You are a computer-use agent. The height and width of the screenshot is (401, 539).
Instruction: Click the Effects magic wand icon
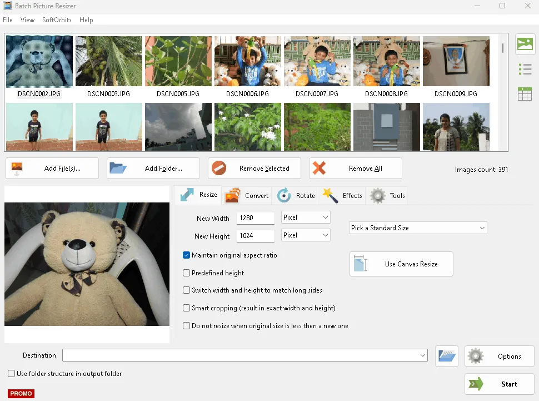pyautogui.click(x=331, y=195)
